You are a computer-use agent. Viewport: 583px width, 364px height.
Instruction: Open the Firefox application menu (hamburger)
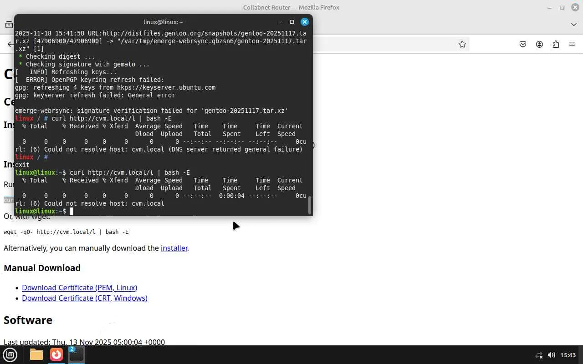572,44
